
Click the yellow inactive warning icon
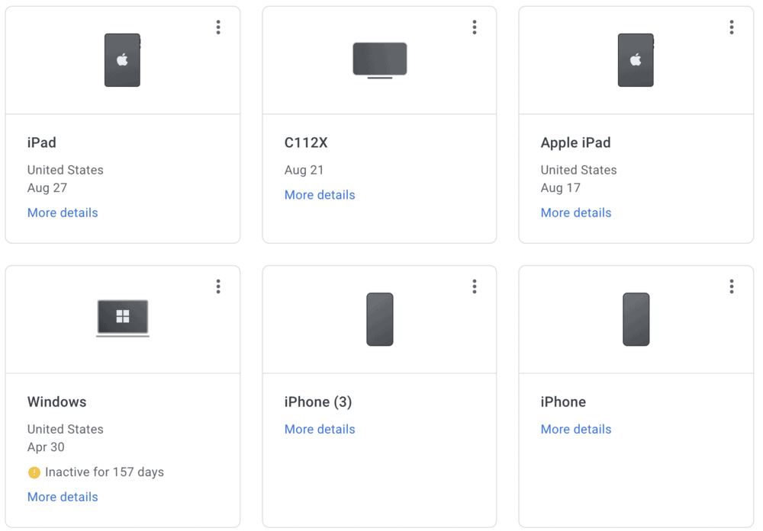click(34, 472)
